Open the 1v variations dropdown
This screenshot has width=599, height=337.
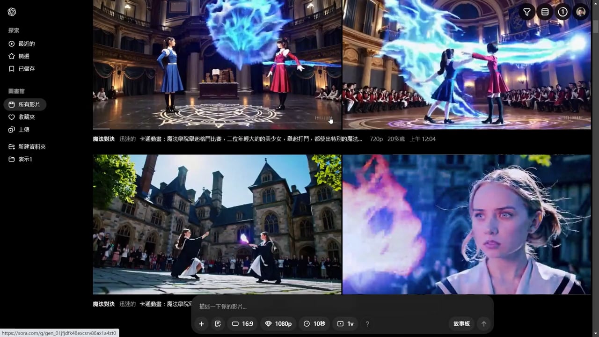pos(345,324)
